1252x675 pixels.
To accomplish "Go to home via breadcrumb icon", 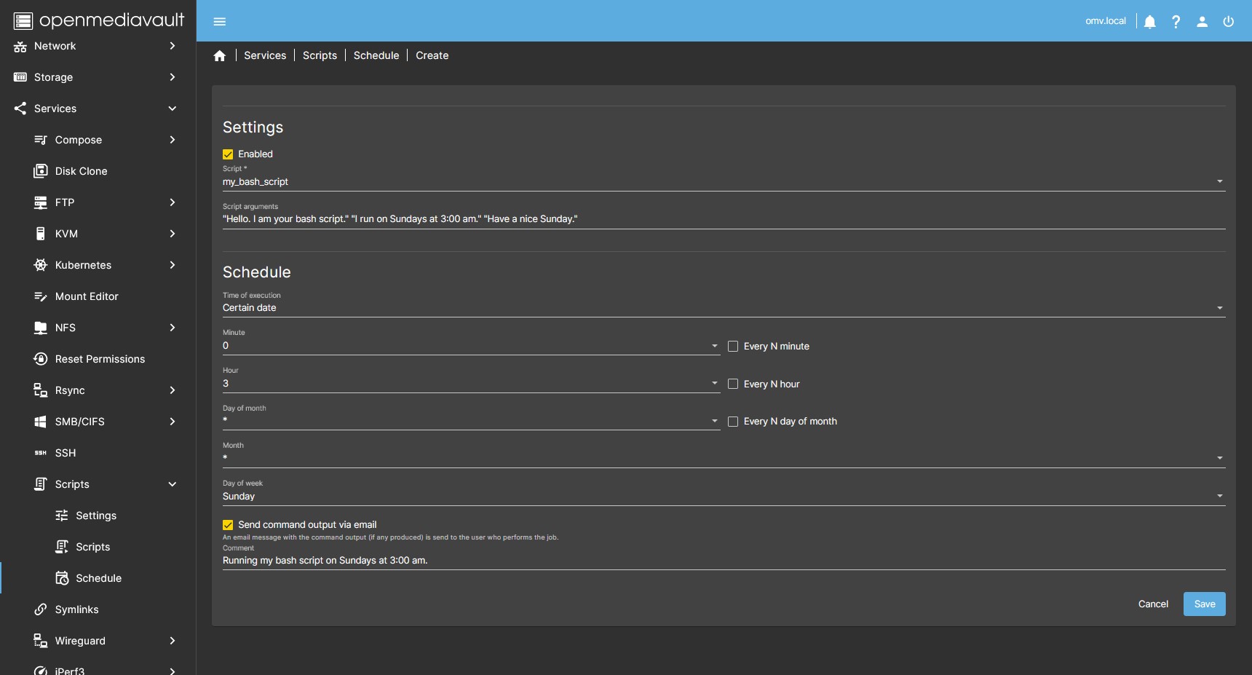I will [220, 56].
